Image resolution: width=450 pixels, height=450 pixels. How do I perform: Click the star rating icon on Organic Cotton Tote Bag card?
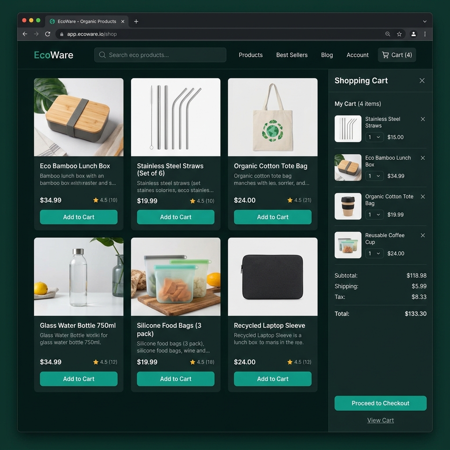290,200
